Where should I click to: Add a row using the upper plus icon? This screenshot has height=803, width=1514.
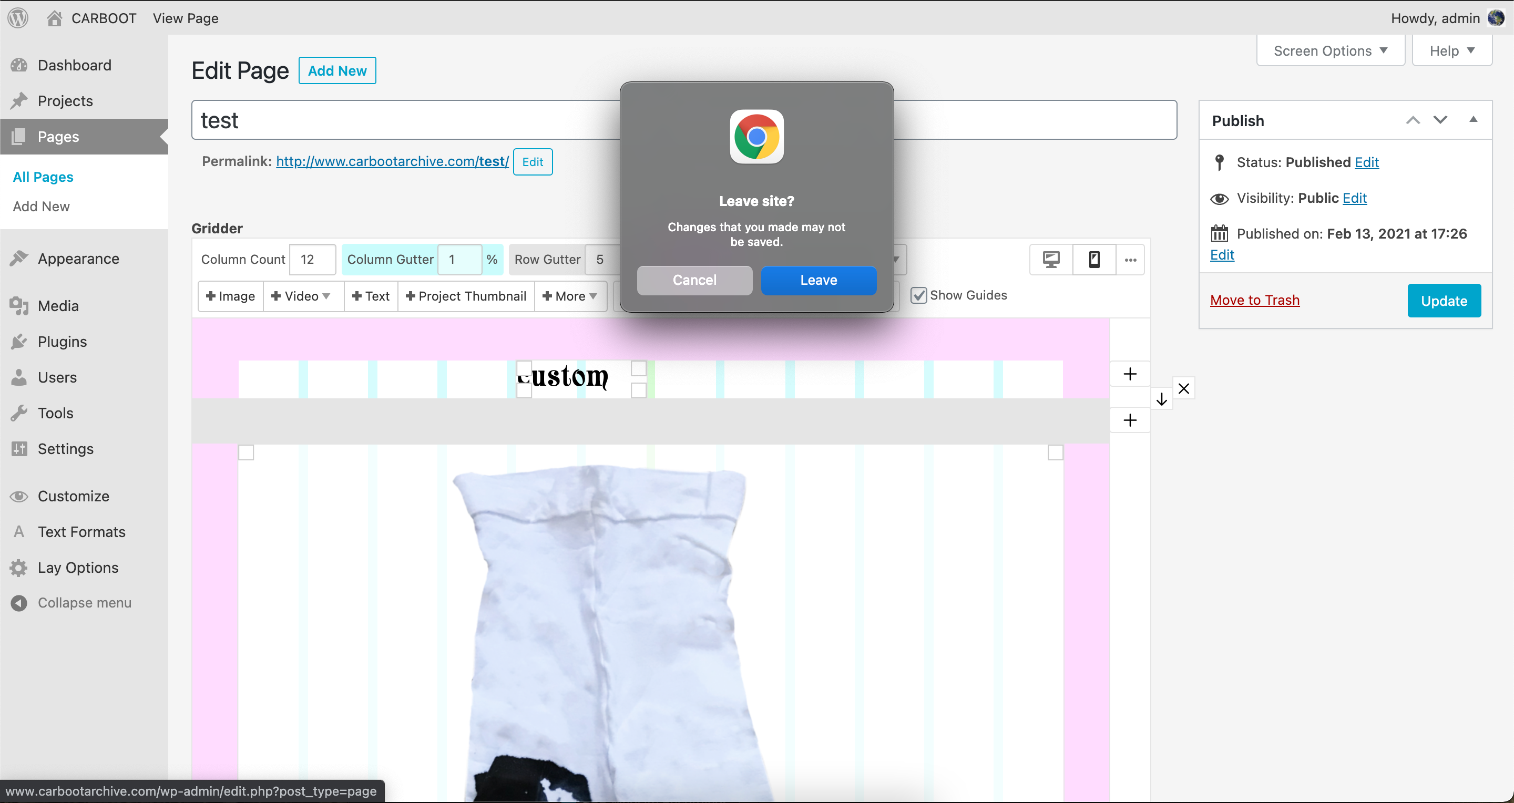(1130, 374)
